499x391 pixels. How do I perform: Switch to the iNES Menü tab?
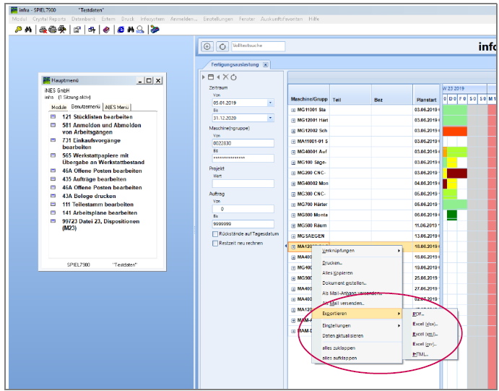117,106
